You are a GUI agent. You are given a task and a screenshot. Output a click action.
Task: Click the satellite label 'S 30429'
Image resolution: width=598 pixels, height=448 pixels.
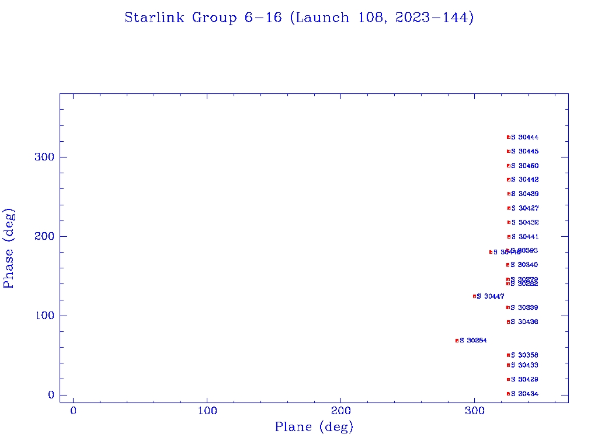[524, 379]
